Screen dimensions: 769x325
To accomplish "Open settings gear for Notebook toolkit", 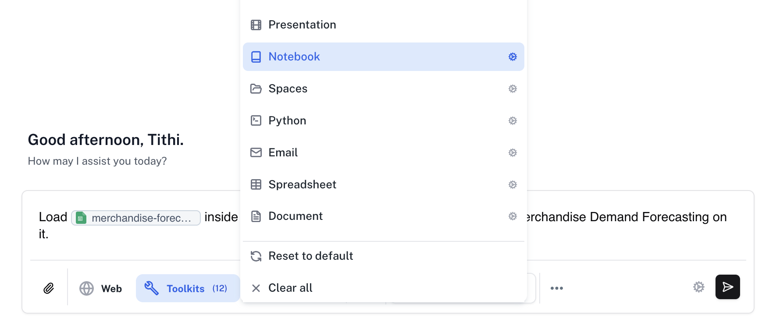I will [x=513, y=57].
